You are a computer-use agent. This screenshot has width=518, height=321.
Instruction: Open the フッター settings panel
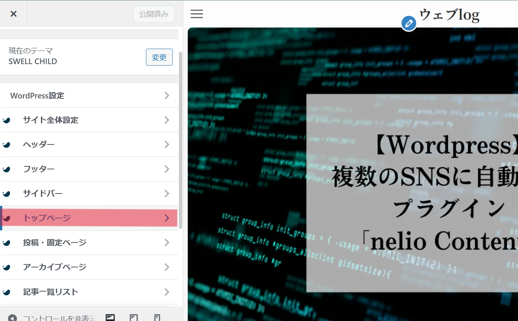(x=89, y=169)
